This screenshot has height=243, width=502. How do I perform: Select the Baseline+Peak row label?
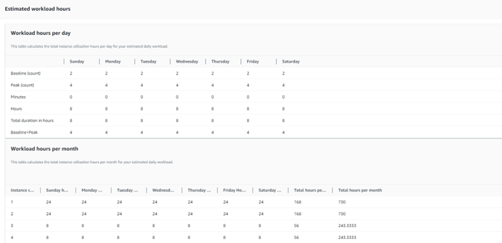tap(24, 132)
